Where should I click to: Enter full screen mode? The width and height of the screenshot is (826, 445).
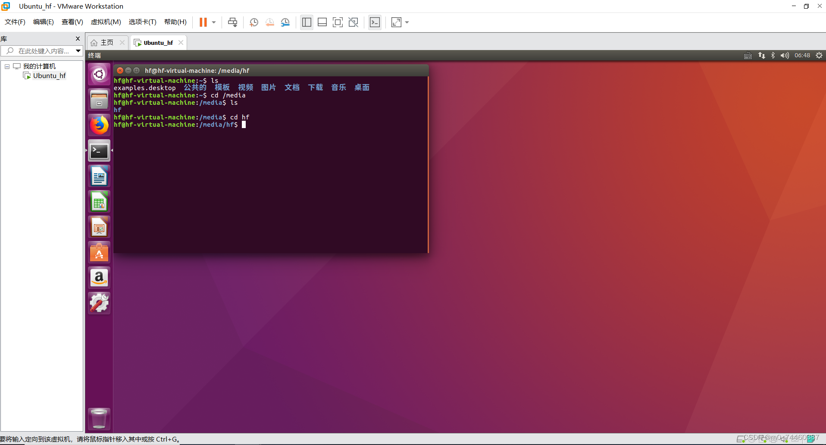[338, 22]
